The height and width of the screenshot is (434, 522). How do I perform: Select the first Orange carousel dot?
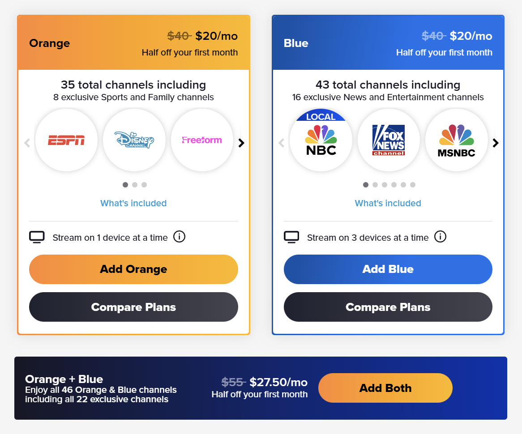point(125,184)
